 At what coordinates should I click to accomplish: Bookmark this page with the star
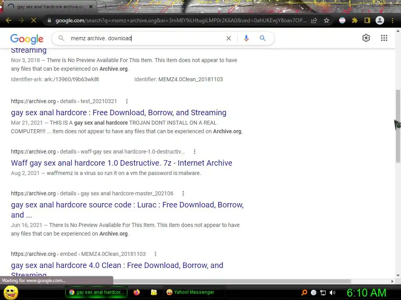point(327,20)
